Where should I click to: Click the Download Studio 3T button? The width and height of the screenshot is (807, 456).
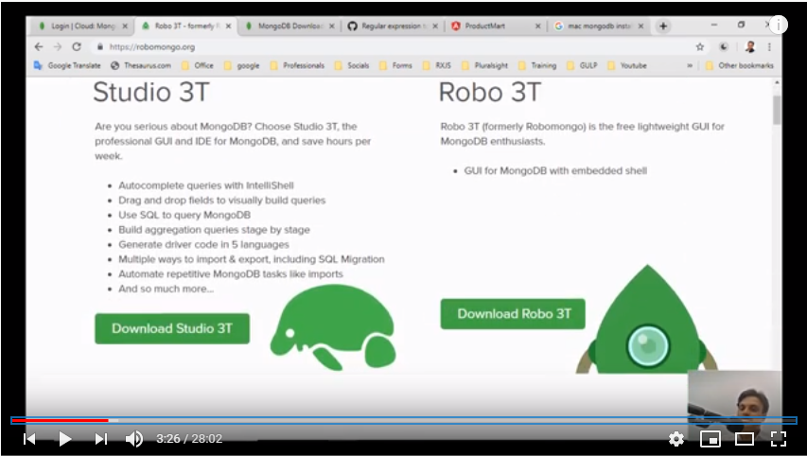(x=172, y=328)
